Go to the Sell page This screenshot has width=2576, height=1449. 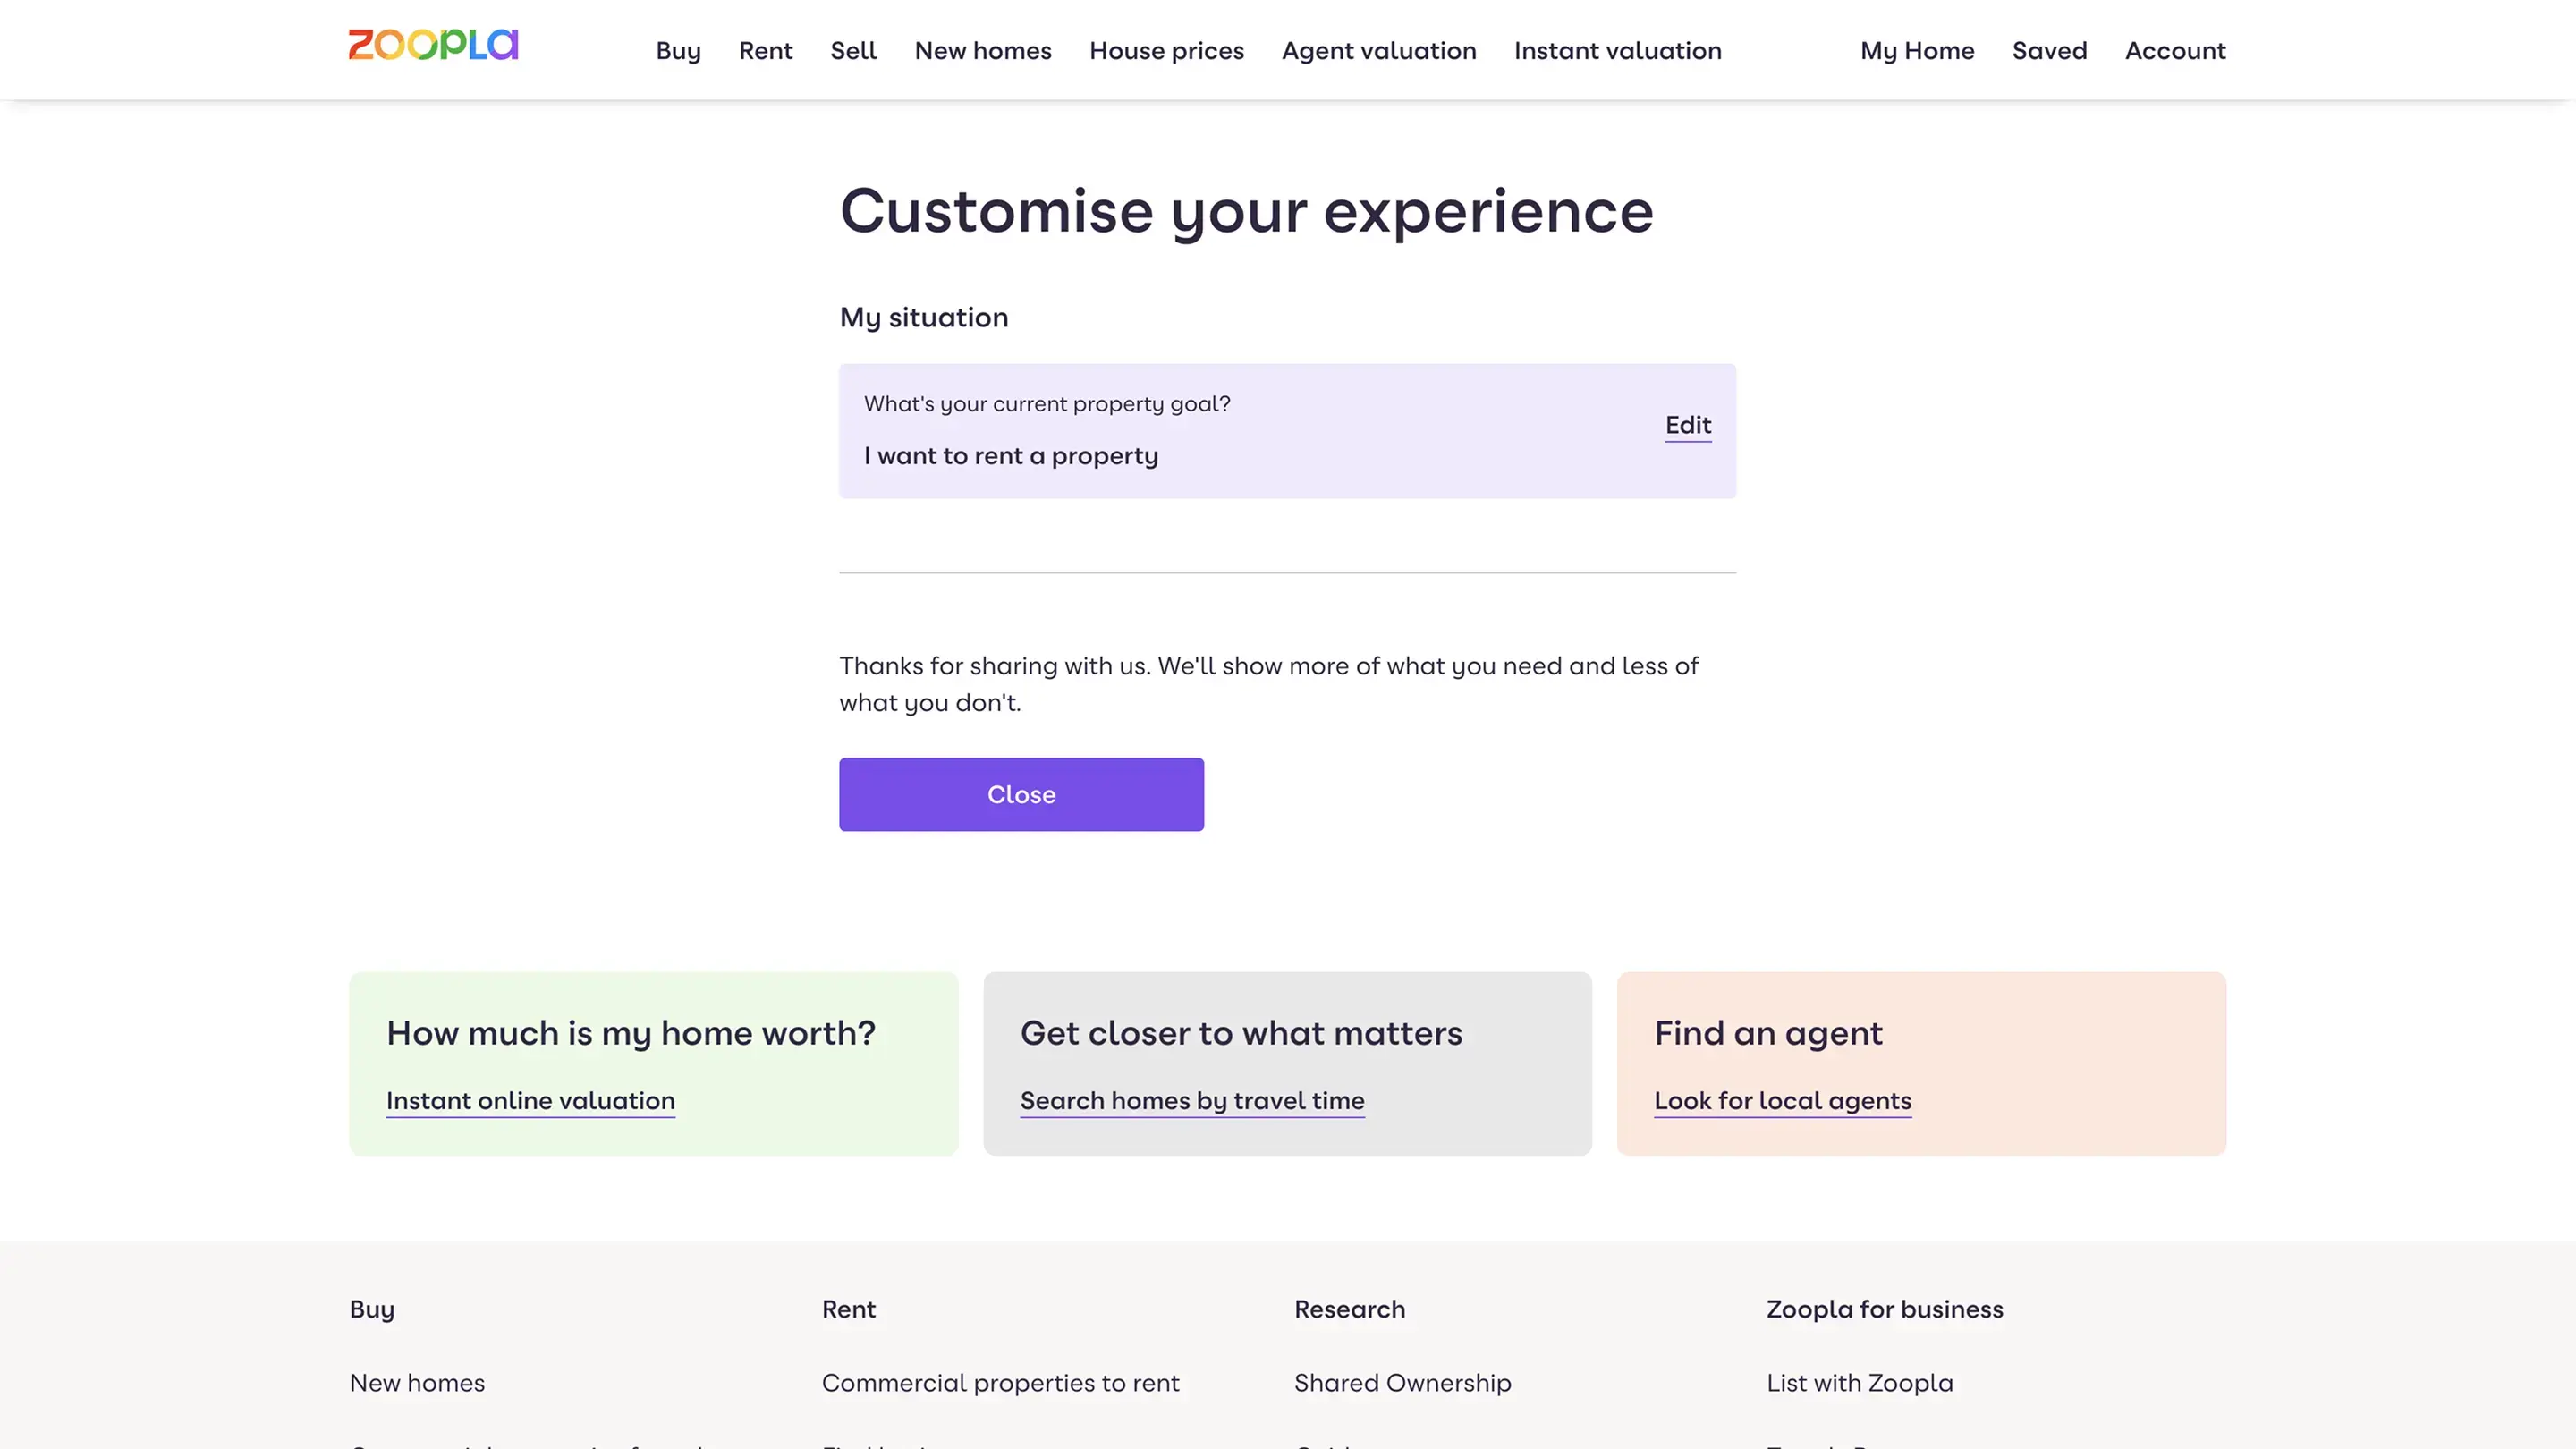[853, 51]
